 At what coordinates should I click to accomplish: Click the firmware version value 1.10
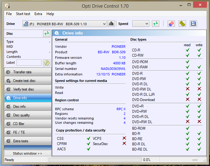tap(122, 58)
